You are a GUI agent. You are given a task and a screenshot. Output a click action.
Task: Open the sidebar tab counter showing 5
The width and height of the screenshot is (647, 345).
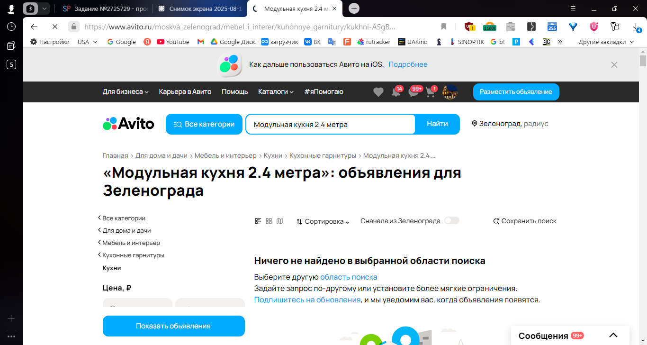(x=11, y=64)
